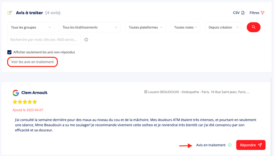Click Voir les avis en traitement button
Image resolution: width=274 pixels, height=156 pixels.
click(32, 62)
